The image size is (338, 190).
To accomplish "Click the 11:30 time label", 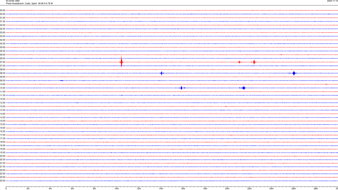I will (2, 95).
